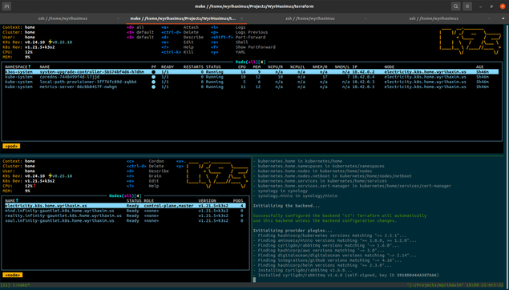Click the Nodes(all)[4] pane title

click(x=125, y=195)
